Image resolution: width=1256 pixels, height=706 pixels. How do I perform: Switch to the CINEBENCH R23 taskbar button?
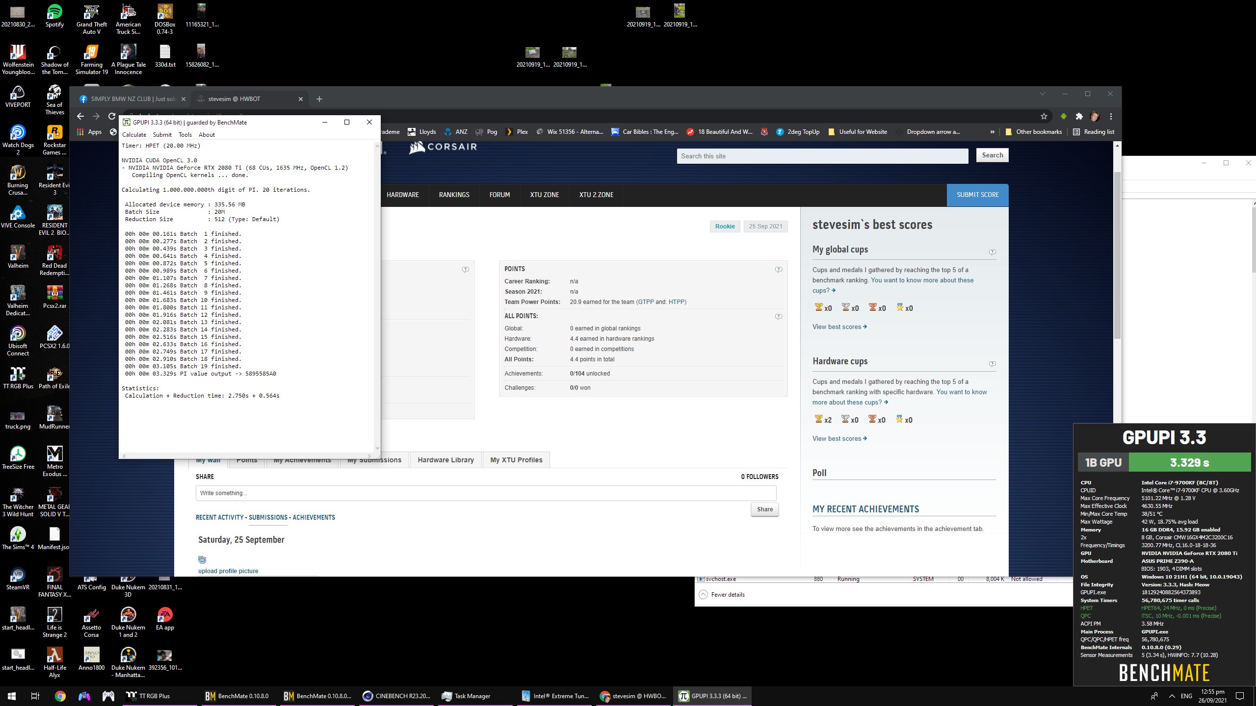tap(397, 696)
